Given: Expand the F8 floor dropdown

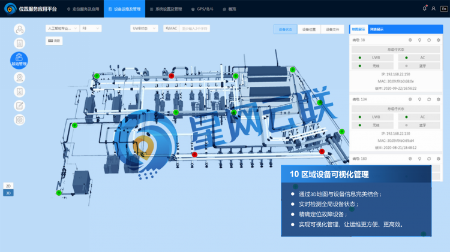Looking at the screenshot, I should click(91, 28).
